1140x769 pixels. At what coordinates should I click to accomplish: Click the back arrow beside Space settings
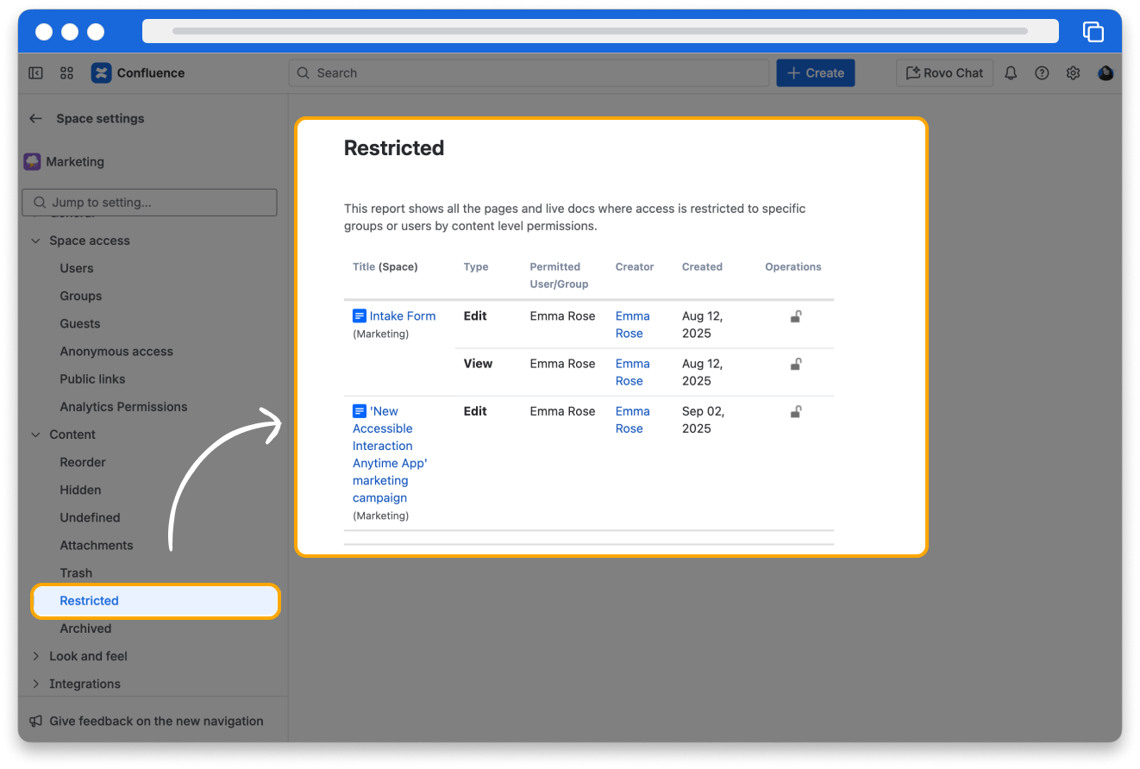[x=36, y=119]
